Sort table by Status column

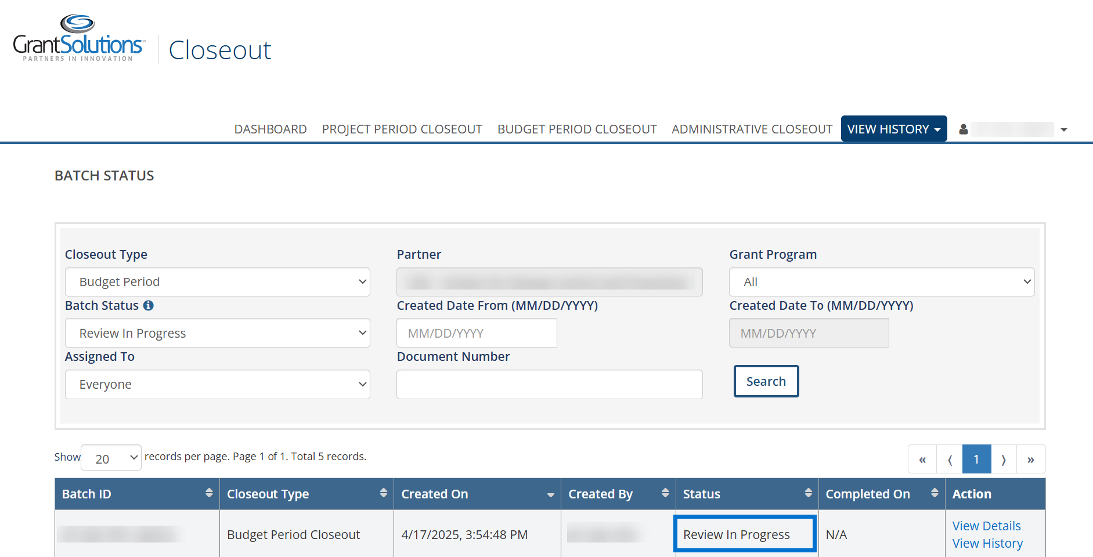[808, 493]
